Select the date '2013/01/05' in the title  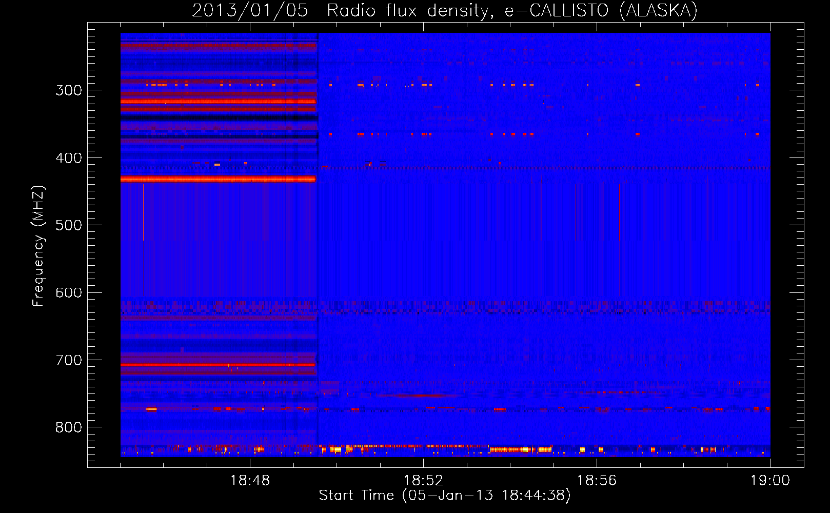coord(250,10)
